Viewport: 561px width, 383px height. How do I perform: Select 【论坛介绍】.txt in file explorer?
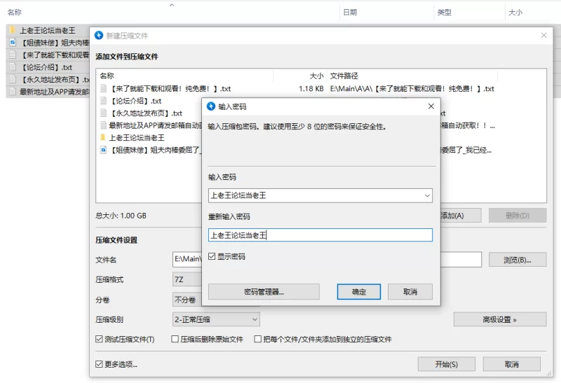pyautogui.click(x=46, y=67)
